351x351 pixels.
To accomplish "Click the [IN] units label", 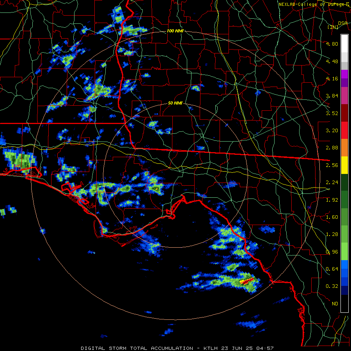I will [333, 27].
